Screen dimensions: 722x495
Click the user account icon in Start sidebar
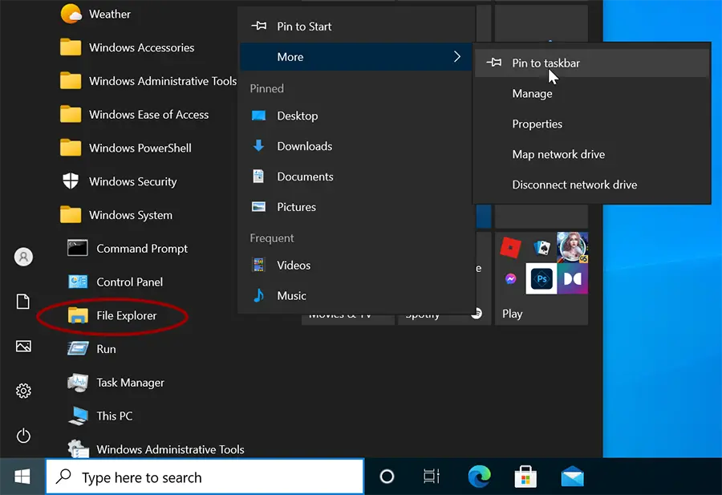[22, 257]
